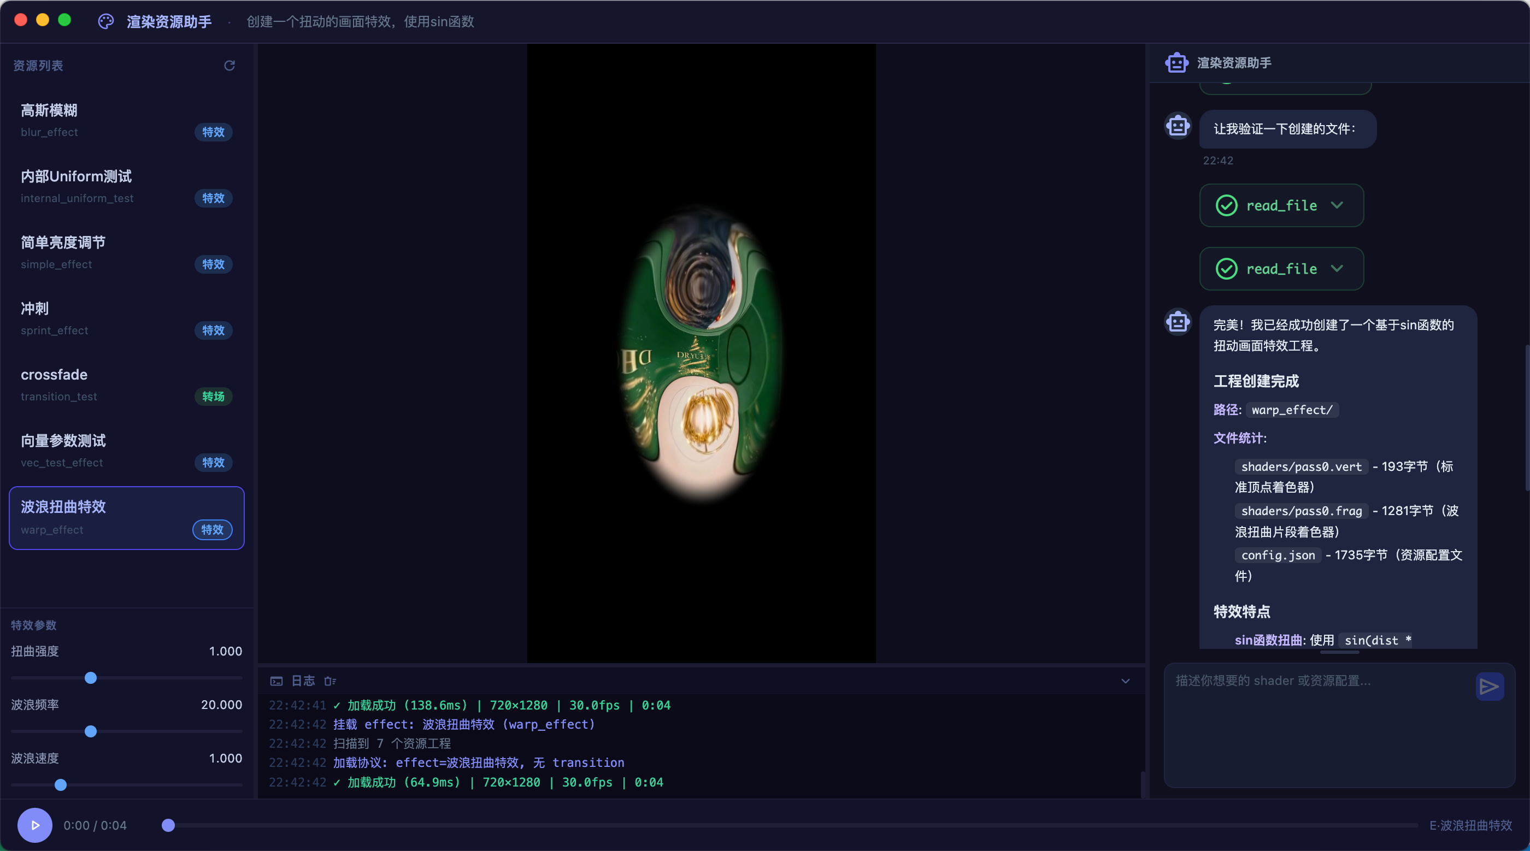Click the 22:42 message timestamp

pyautogui.click(x=1217, y=161)
